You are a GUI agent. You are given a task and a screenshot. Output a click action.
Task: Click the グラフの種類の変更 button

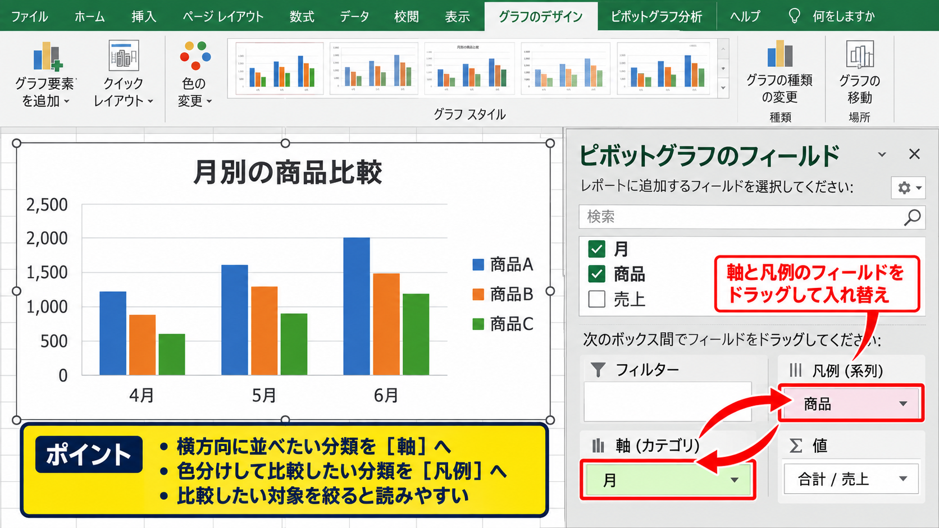780,72
